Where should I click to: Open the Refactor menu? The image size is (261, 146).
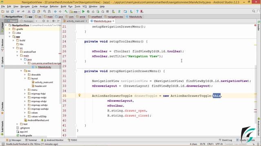tap(54, 6)
